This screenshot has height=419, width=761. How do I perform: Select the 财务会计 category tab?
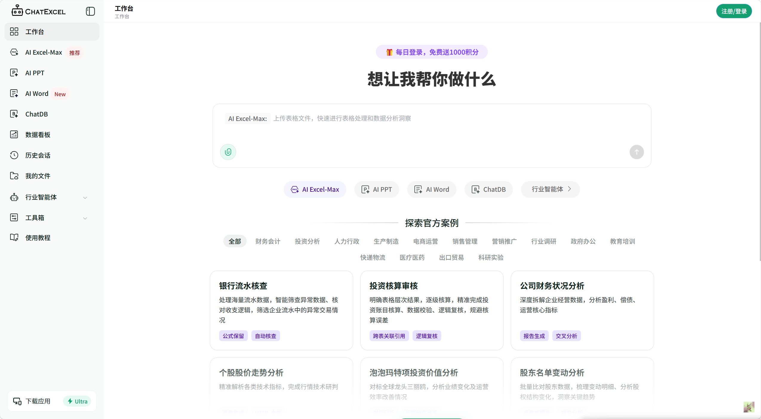[268, 241]
